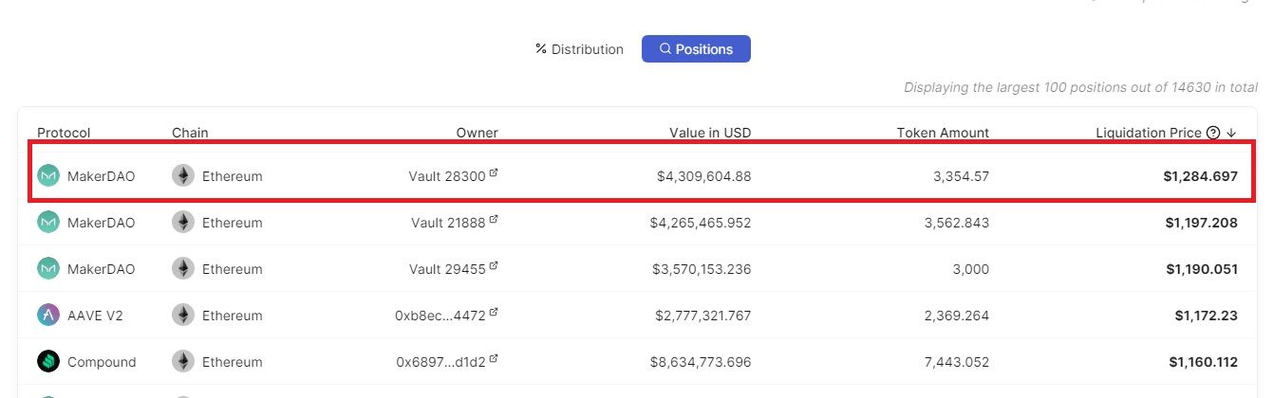
Task: Click MakerDAO logo in Vault 28300 row
Action: coord(48,175)
